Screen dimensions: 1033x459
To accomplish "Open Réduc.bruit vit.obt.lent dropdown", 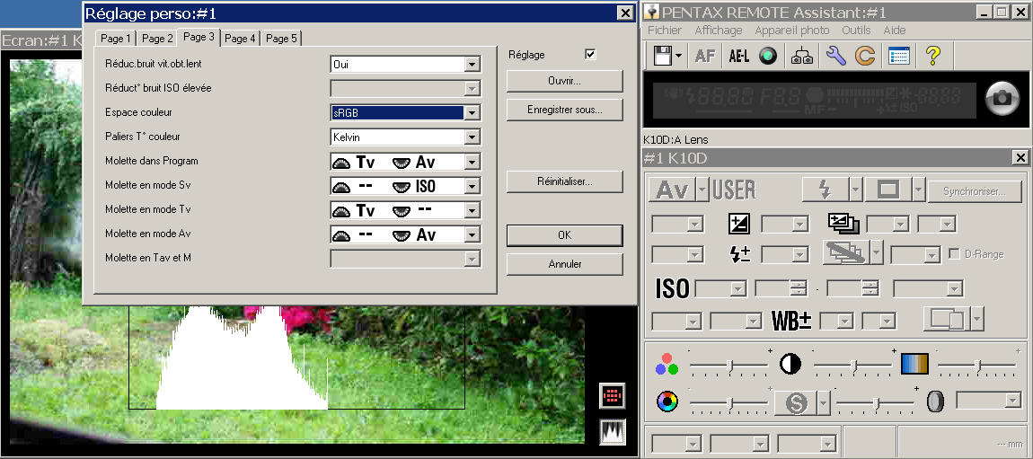I will pos(471,65).
